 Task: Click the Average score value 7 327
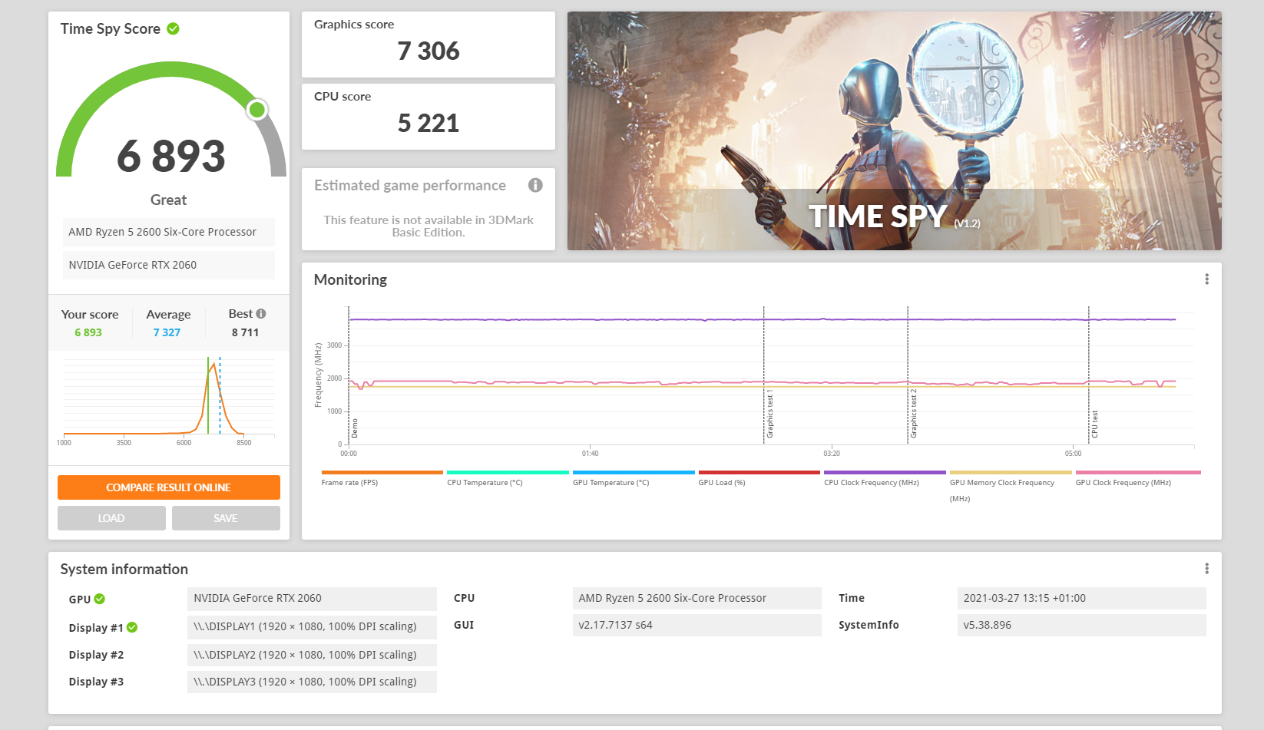point(167,332)
